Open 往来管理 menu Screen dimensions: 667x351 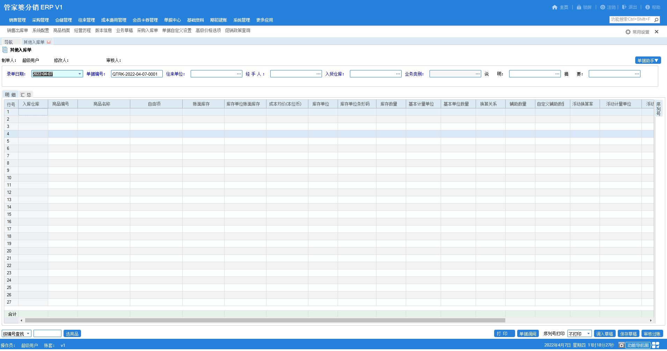[87, 20]
